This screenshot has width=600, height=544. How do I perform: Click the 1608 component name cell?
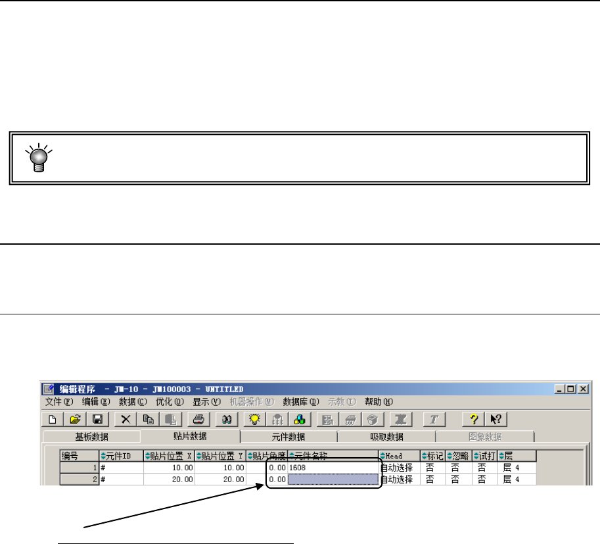333,468
